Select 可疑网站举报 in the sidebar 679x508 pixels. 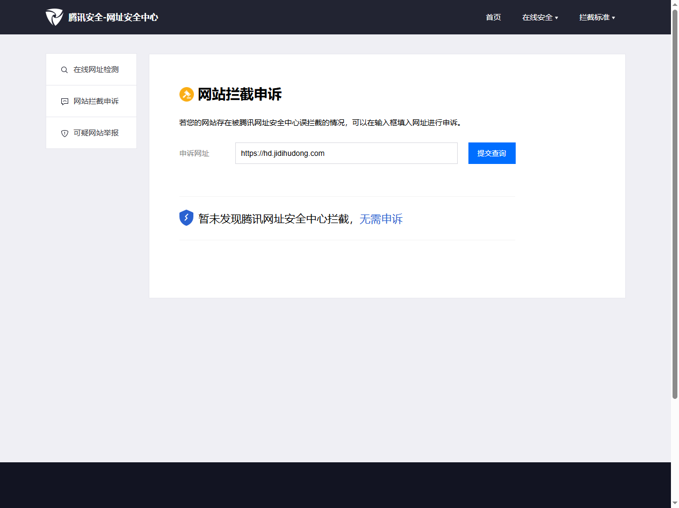click(91, 133)
